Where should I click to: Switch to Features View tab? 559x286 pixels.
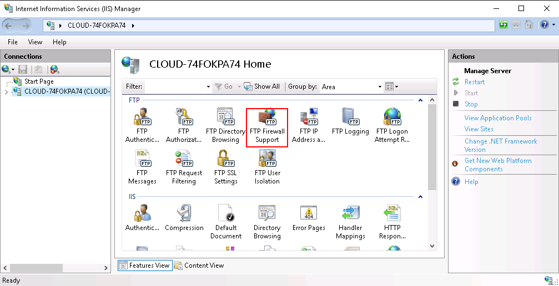[145, 265]
